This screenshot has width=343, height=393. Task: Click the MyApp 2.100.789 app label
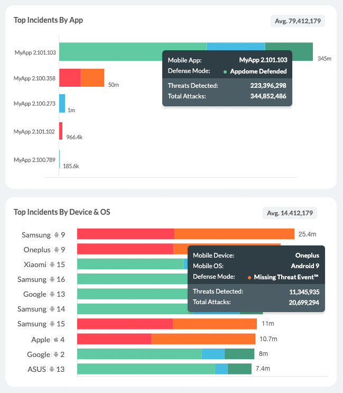(x=34, y=160)
